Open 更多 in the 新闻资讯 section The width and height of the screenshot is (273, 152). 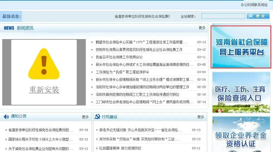[x=202, y=28]
